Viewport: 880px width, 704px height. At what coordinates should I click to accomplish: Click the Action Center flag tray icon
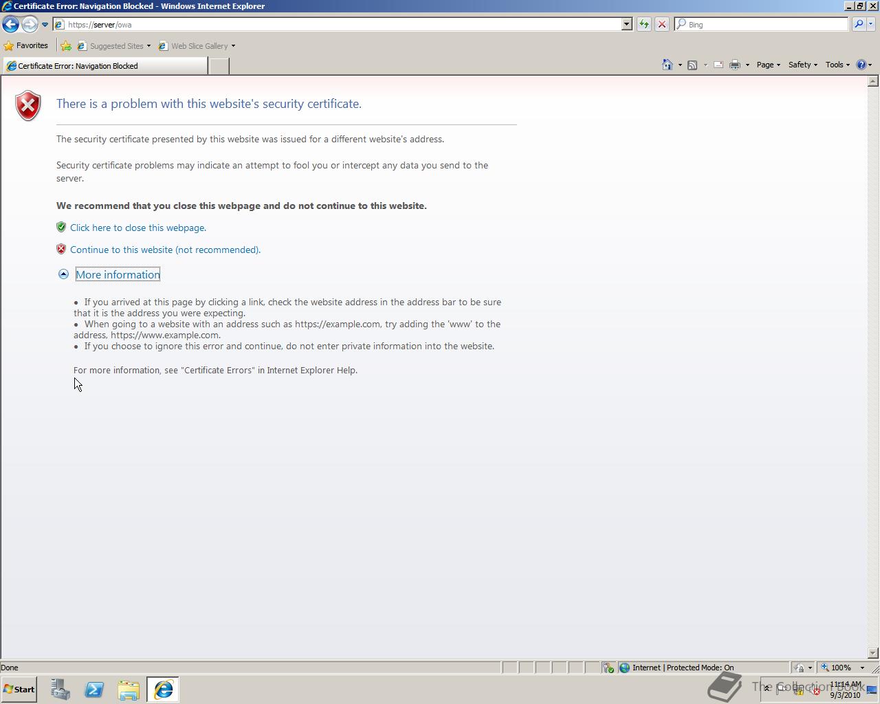point(782,690)
